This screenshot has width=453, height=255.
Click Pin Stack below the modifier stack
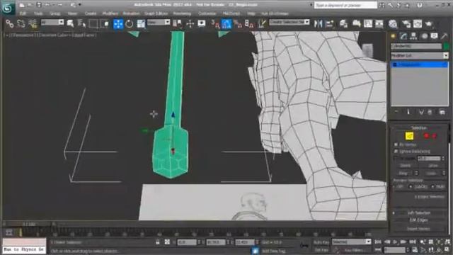pos(396,112)
